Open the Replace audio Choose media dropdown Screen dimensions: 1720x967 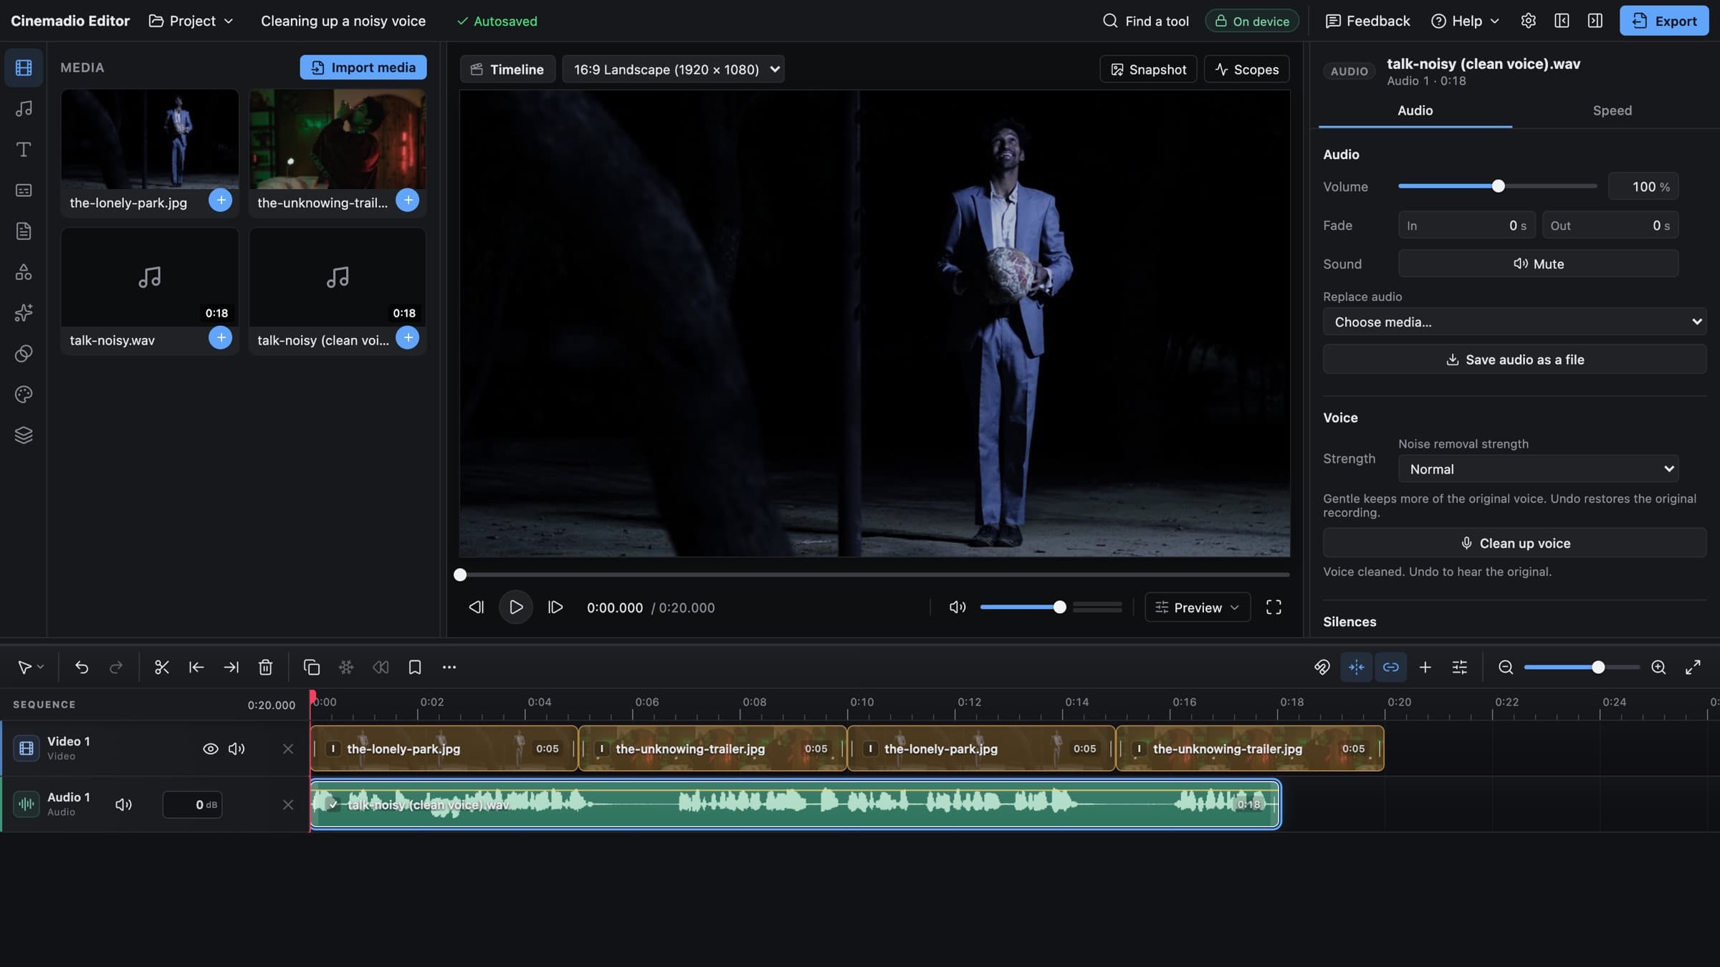1514,322
